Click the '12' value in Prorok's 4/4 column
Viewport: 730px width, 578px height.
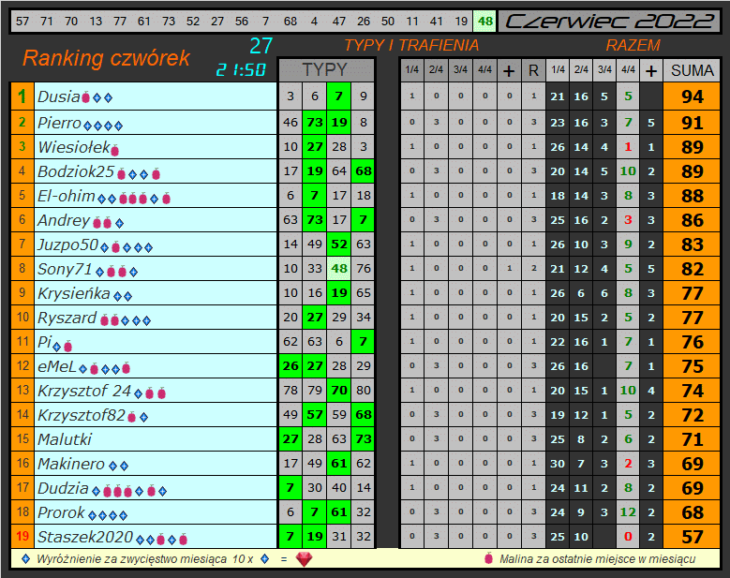[x=628, y=512]
